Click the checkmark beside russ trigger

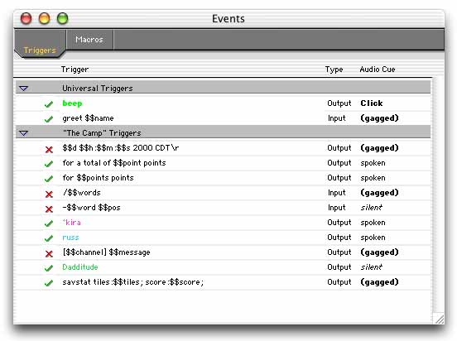point(49,238)
